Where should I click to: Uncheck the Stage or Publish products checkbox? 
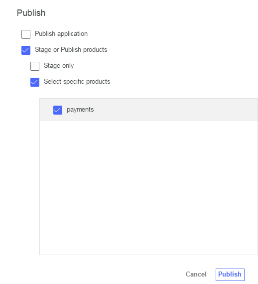click(x=26, y=50)
